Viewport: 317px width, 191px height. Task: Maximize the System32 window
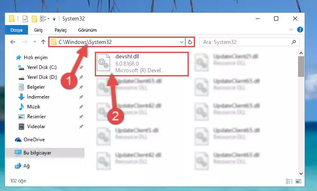coord(276,18)
